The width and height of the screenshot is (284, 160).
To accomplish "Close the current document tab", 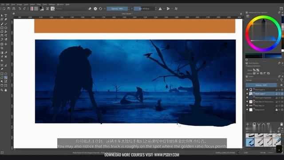I will tap(241, 14).
